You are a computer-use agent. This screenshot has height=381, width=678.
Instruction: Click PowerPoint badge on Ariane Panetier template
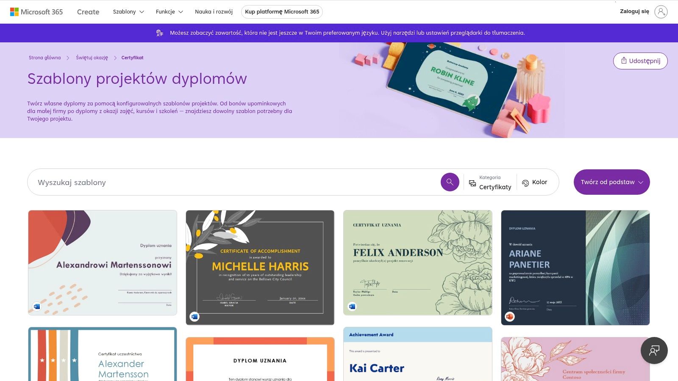pos(510,316)
